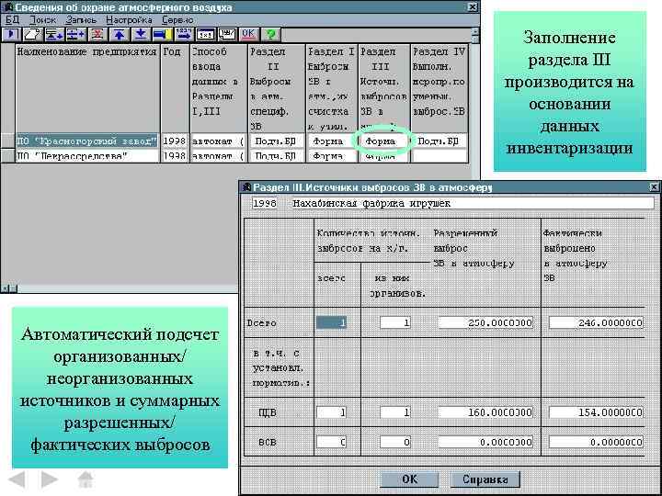The image size is (662, 496).
Task: Click the blue and yellow toolbar icon
Action: (x=163, y=35)
